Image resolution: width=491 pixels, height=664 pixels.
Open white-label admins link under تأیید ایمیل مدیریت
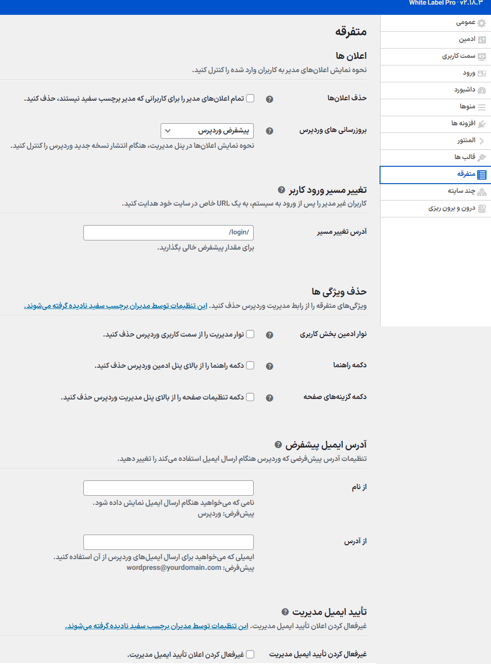[157, 626]
